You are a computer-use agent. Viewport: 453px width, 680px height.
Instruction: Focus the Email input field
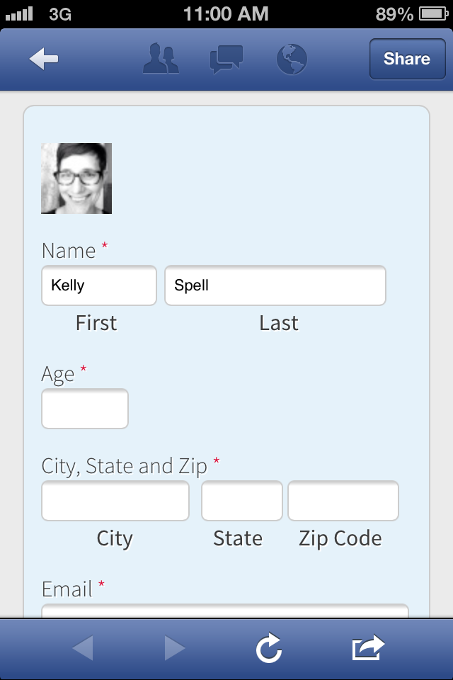[x=225, y=611]
